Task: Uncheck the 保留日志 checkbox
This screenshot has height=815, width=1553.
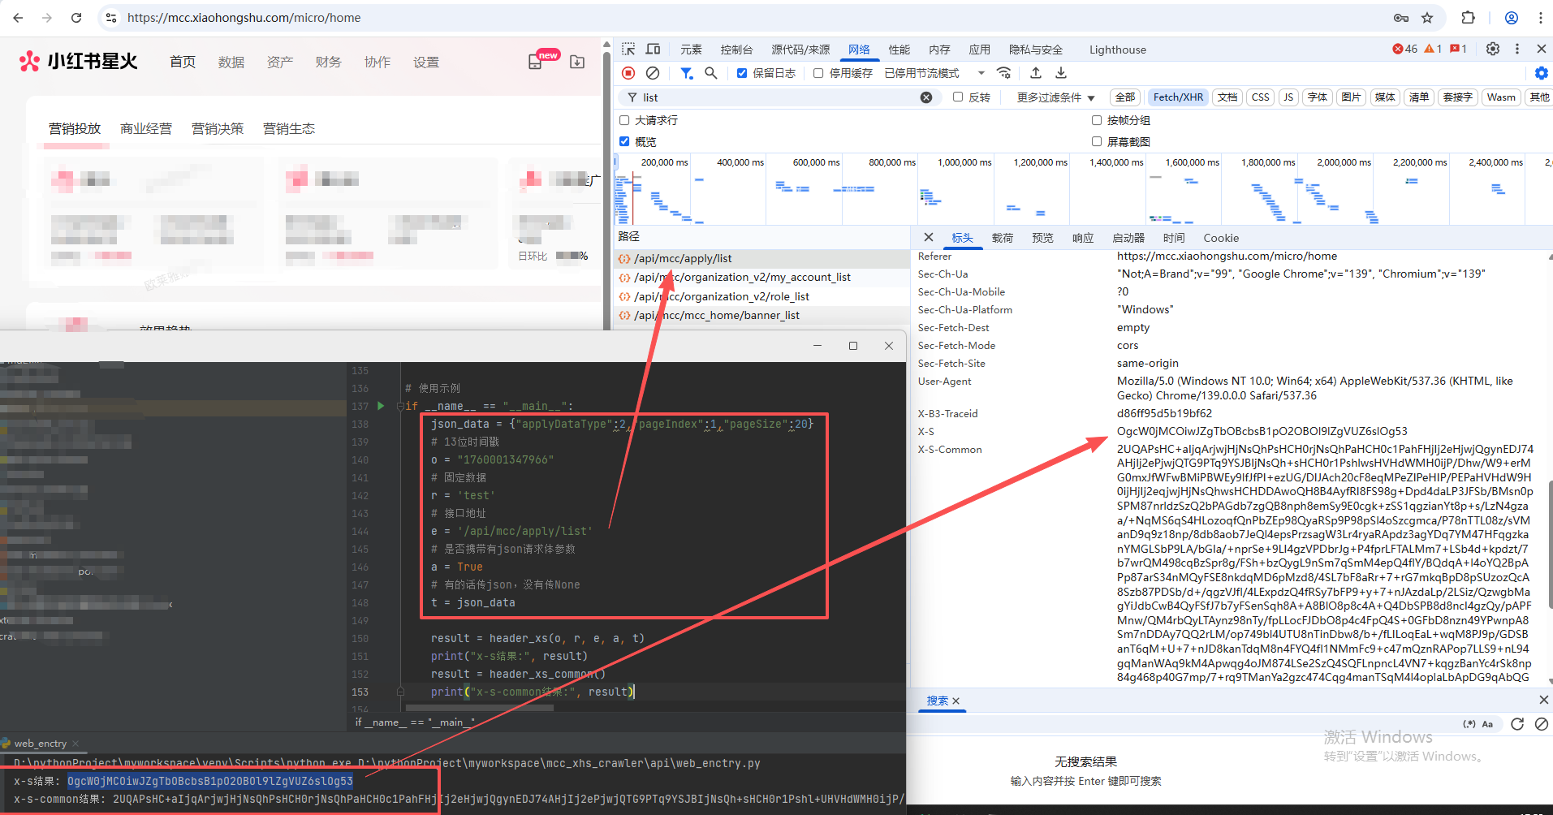Action: coord(742,73)
